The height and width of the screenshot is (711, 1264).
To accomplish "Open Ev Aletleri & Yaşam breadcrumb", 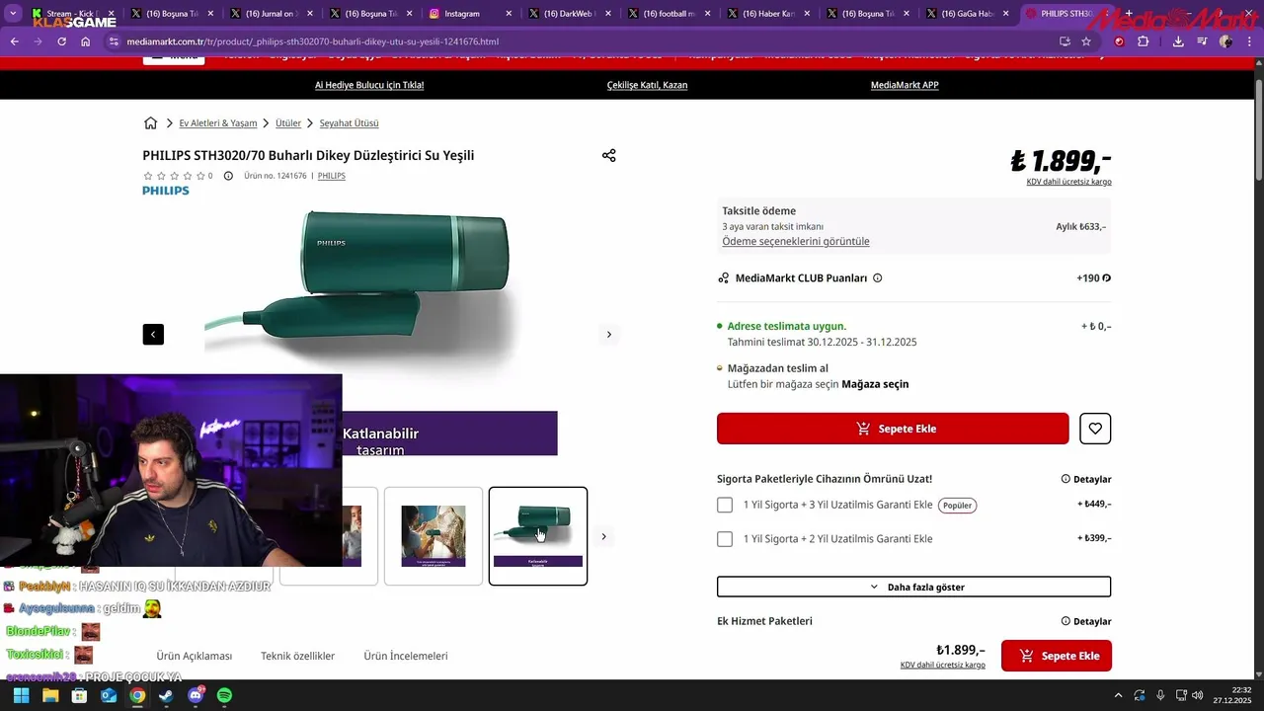I will click(217, 123).
